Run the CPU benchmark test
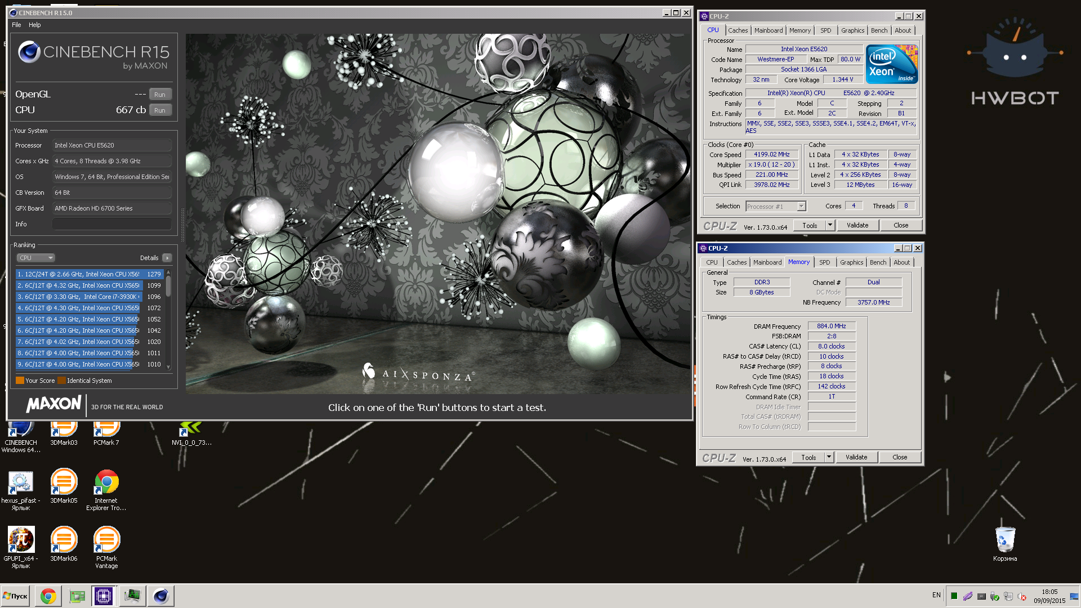 click(x=160, y=110)
